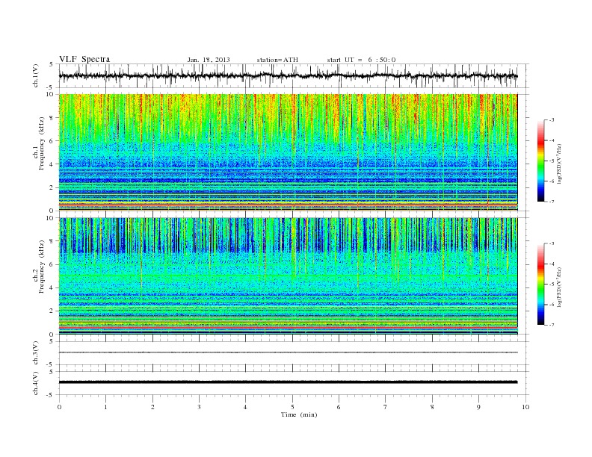Image resolution: width=592 pixels, height=457 pixels.
Task: Click the ch.1 color bar "log(PSD)(V²/Hz)" label
Action: click(560, 164)
